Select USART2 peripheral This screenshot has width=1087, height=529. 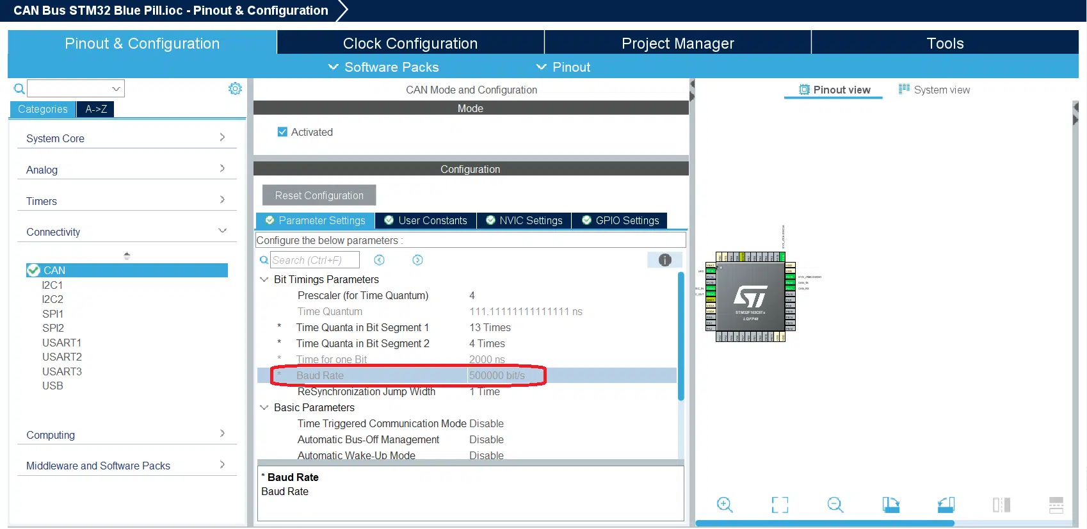(62, 357)
